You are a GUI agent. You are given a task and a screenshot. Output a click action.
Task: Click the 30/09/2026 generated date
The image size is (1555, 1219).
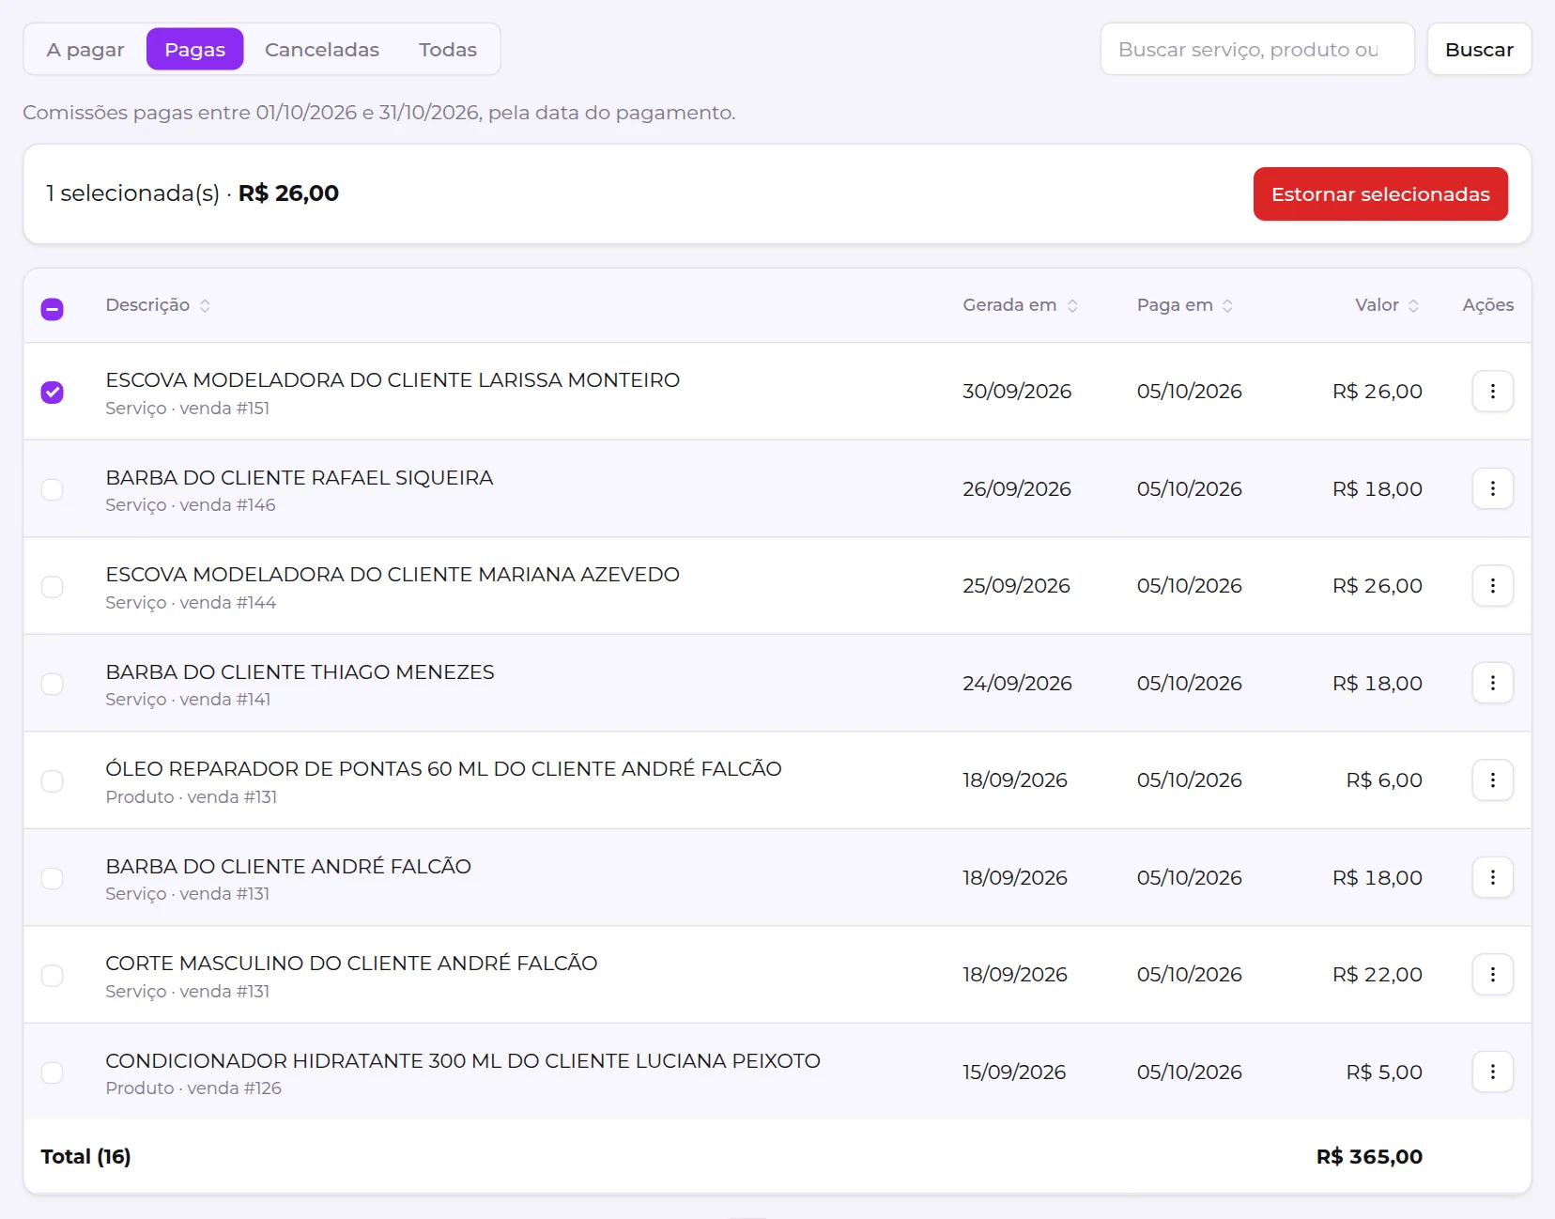coord(1017,392)
